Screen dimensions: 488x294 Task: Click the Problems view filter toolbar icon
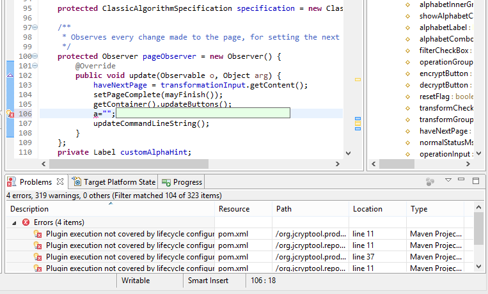(430, 182)
